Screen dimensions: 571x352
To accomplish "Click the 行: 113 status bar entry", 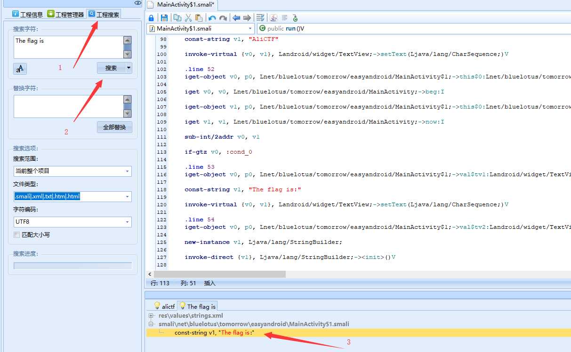I will [160, 283].
